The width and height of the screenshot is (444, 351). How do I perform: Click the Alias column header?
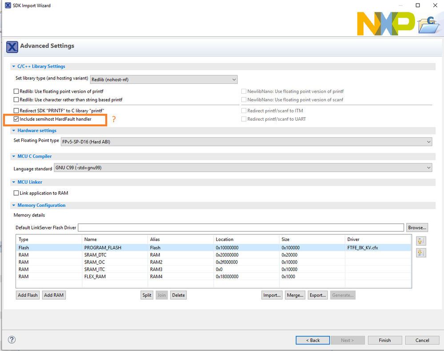(180, 239)
